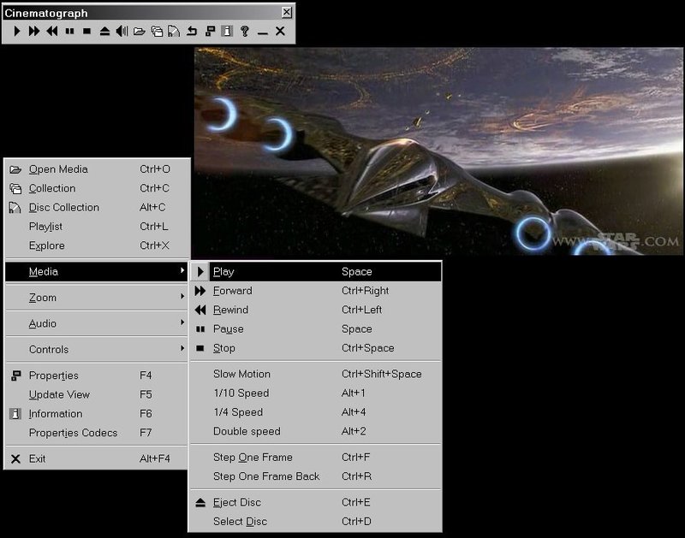Select the Playlist menu entry
The width and height of the screenshot is (685, 538).
point(97,227)
